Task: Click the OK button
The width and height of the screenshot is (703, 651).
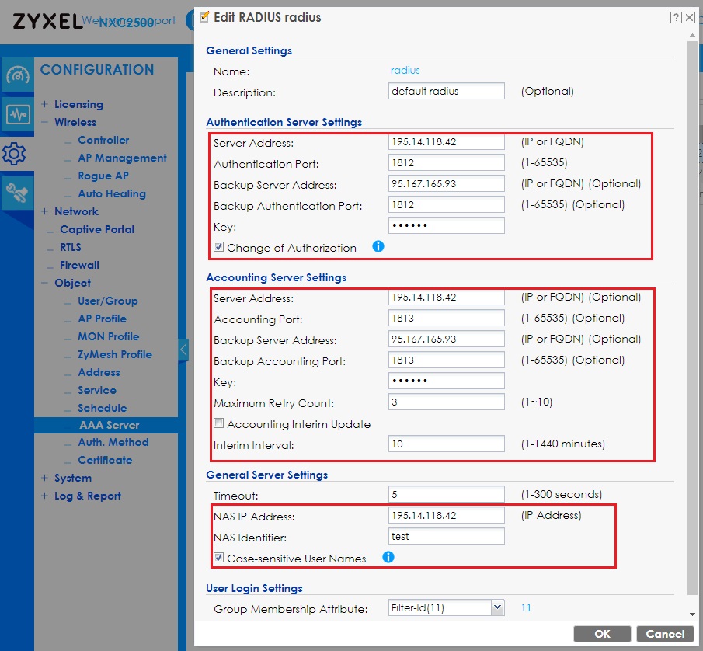Action: (x=602, y=634)
